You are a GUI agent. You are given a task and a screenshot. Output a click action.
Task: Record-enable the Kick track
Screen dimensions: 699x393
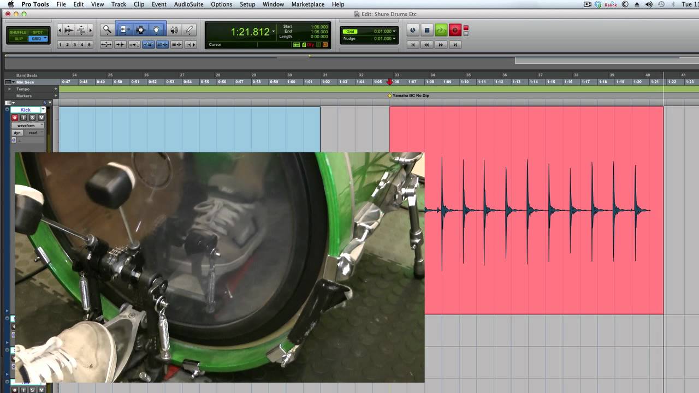15,118
